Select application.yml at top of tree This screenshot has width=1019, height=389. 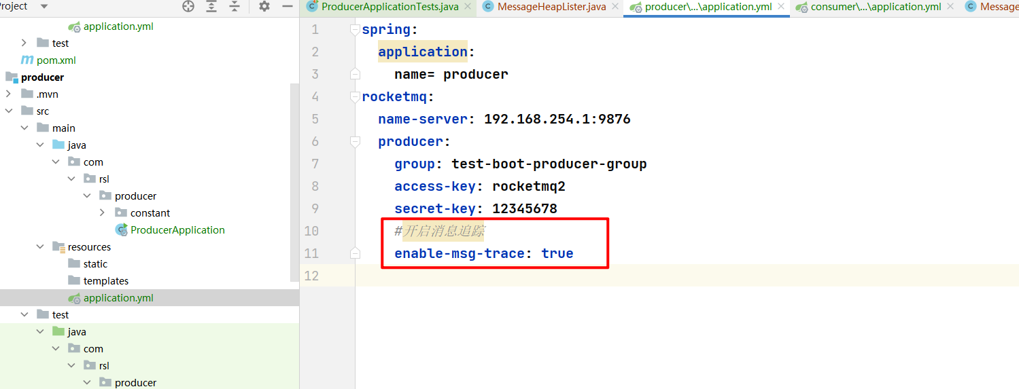(118, 26)
